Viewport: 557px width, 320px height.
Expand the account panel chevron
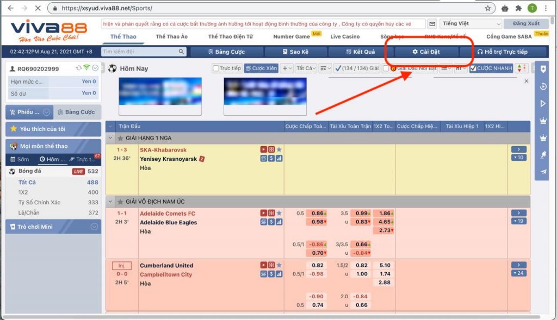(x=95, y=68)
